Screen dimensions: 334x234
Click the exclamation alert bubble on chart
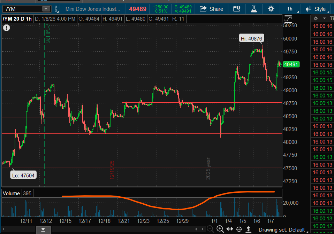(x=6, y=28)
